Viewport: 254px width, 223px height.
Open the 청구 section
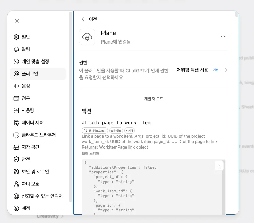(x=38, y=98)
